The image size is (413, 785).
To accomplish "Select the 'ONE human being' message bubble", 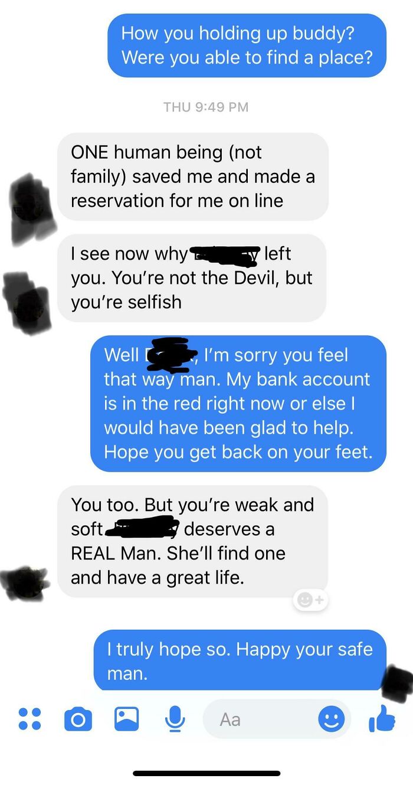I will (193, 176).
